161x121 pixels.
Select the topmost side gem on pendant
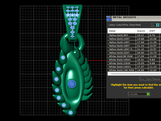63,57
